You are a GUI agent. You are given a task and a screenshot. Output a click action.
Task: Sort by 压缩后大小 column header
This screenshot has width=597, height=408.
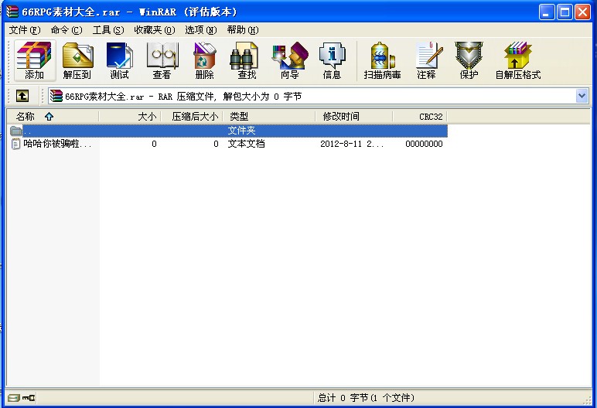[x=192, y=117]
